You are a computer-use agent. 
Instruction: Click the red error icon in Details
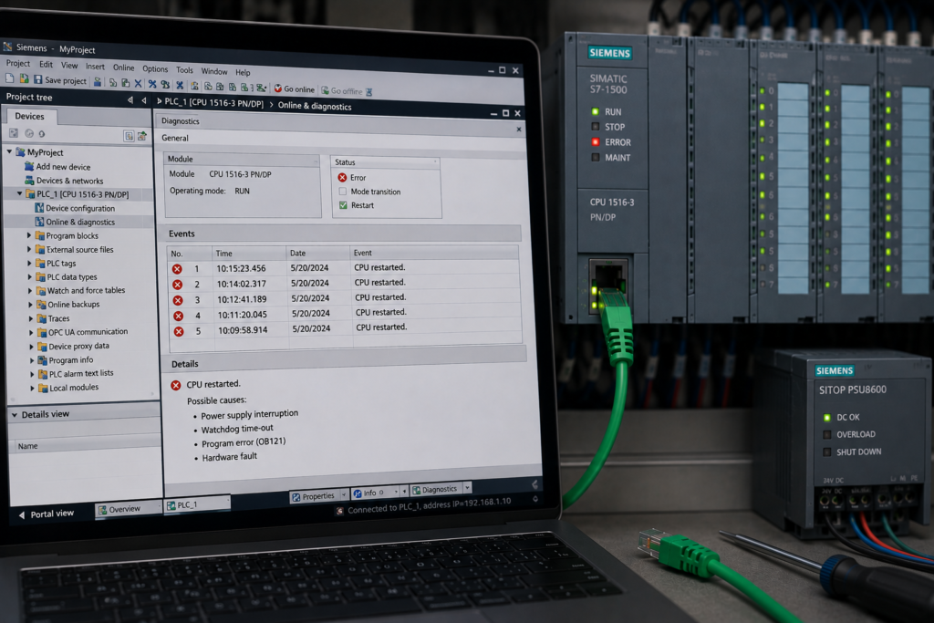coord(176,385)
